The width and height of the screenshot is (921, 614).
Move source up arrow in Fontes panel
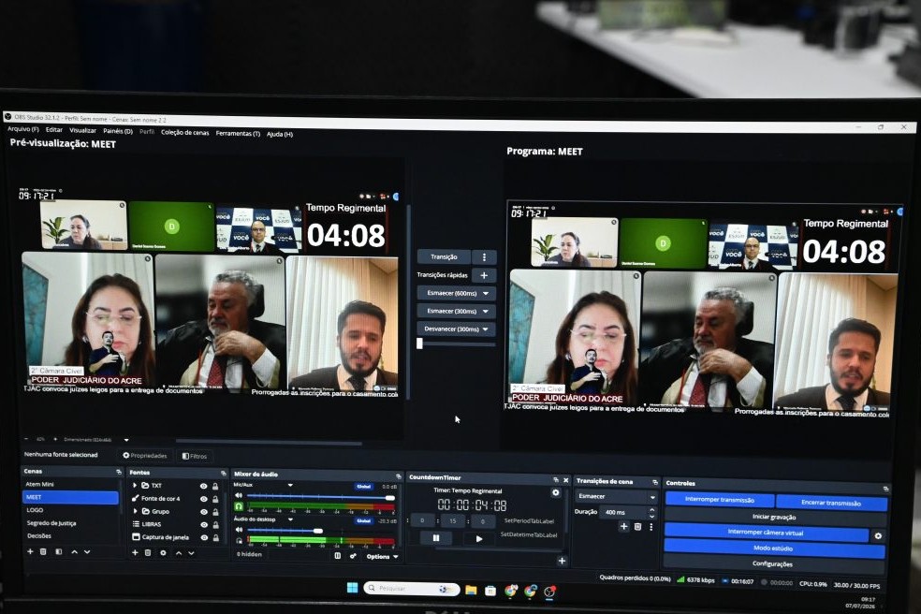click(179, 553)
